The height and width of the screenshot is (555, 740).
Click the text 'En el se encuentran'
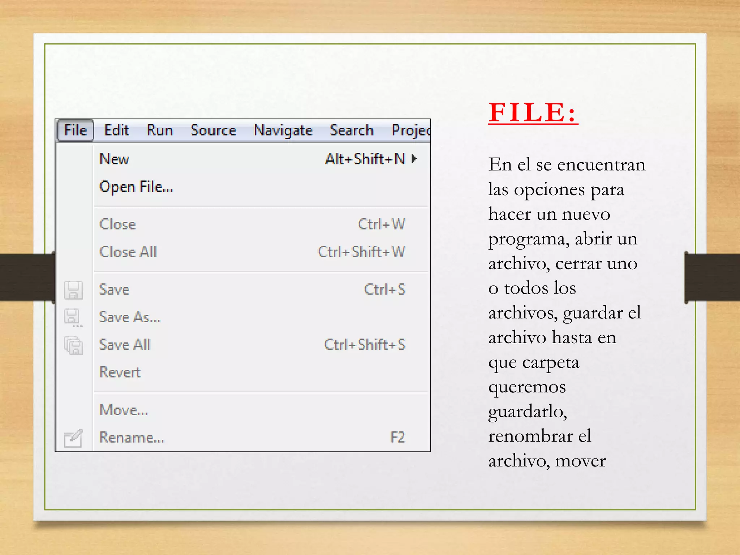pos(567,165)
